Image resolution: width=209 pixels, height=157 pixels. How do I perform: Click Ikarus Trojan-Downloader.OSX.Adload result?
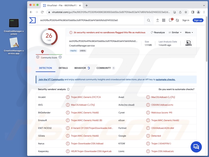pyautogui.click(x=87, y=144)
